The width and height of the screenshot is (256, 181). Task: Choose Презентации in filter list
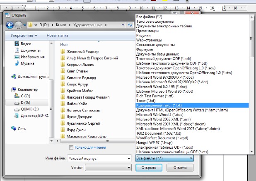[x=192, y=31]
